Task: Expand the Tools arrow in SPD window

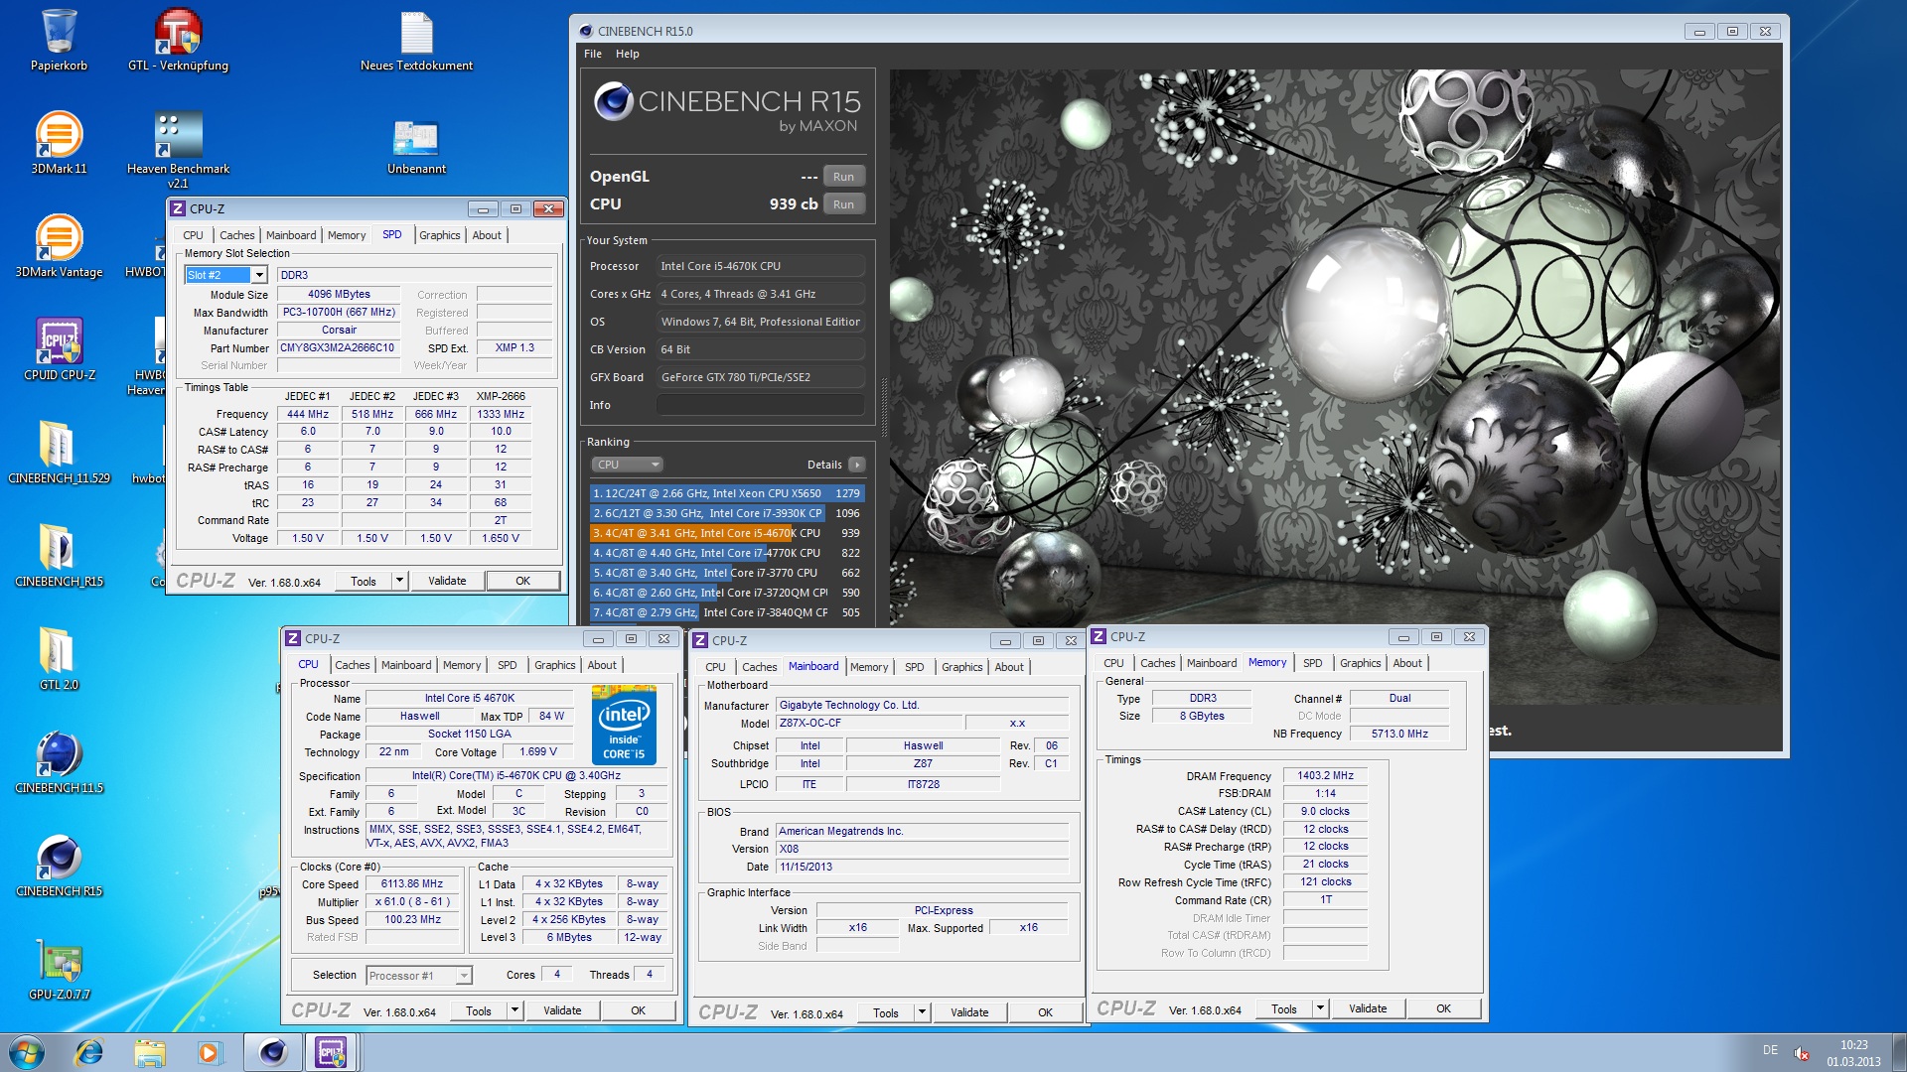Action: click(399, 581)
